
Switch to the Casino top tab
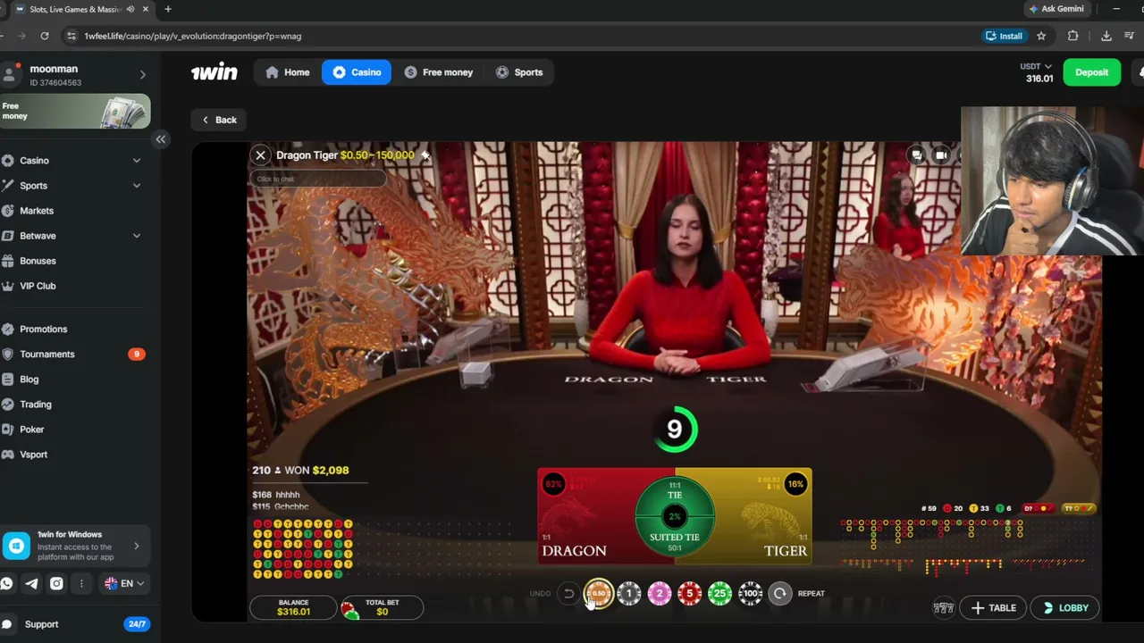tap(357, 72)
